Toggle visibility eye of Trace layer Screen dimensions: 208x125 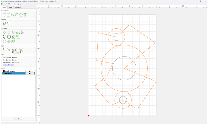(6, 73)
